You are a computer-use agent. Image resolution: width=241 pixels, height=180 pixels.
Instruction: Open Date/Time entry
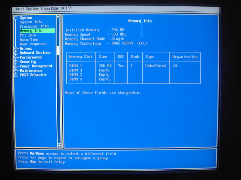(x=29, y=40)
